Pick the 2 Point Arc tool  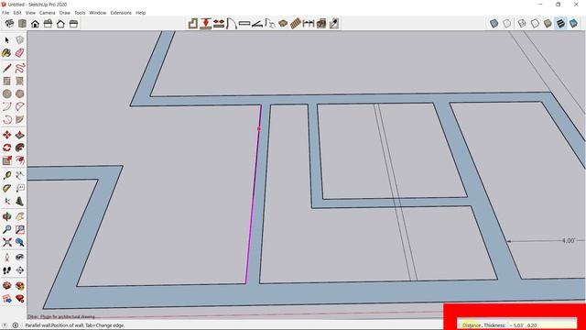coord(20,106)
